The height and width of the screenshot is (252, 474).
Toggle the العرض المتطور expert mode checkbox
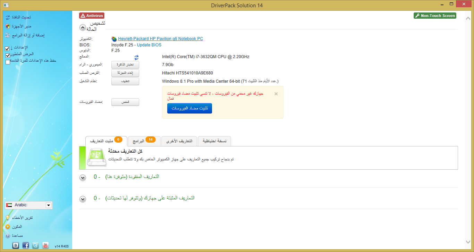(x=8, y=55)
